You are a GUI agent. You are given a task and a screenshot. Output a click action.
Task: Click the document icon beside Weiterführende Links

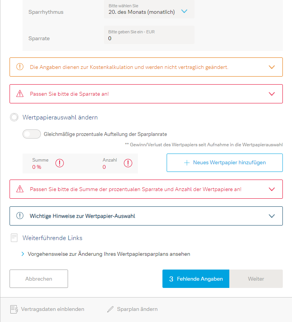[14, 238]
